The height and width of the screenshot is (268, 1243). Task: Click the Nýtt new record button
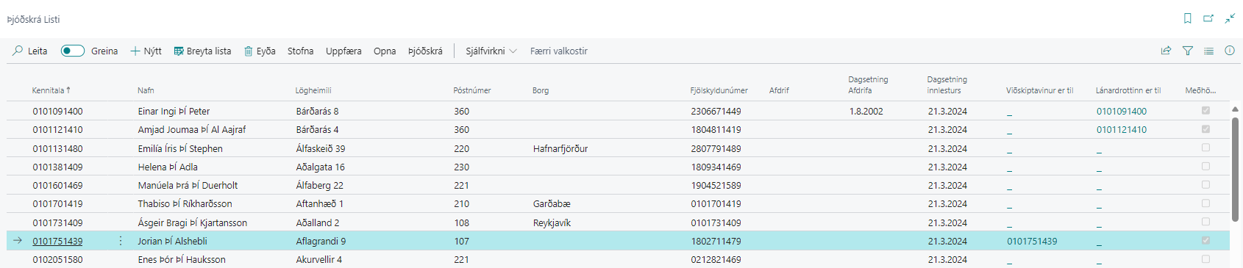point(146,51)
